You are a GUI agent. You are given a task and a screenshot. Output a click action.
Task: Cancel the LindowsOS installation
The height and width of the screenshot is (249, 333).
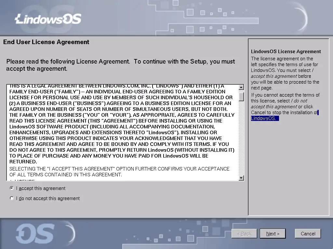pyautogui.click(x=308, y=233)
